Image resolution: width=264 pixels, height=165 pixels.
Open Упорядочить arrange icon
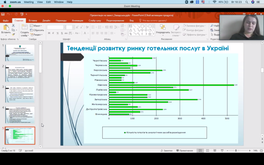[x=163, y=27]
